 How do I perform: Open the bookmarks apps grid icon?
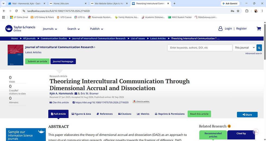coord(3,17)
